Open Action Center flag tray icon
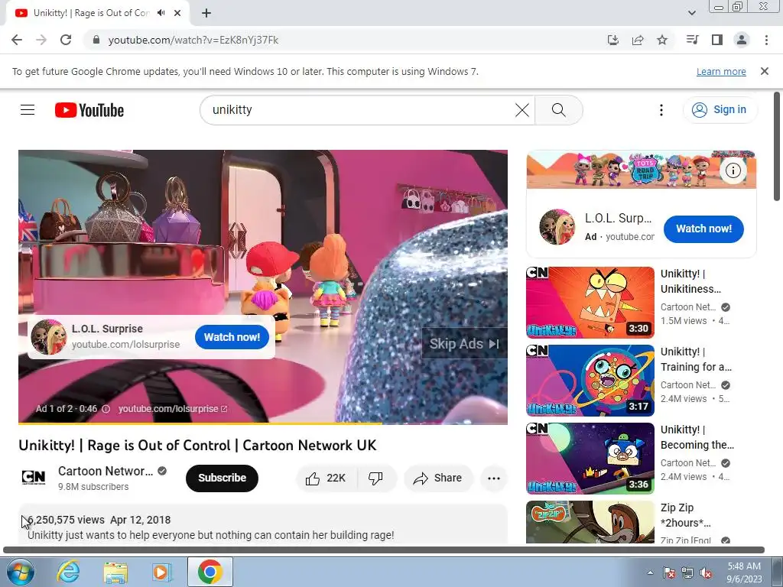Screen dimensions: 783x587 pos(669,572)
